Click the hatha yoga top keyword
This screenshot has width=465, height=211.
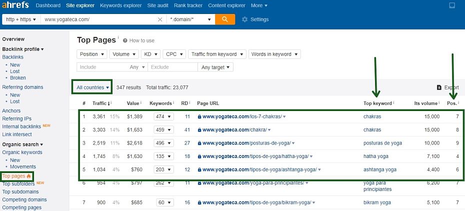(x=375, y=156)
